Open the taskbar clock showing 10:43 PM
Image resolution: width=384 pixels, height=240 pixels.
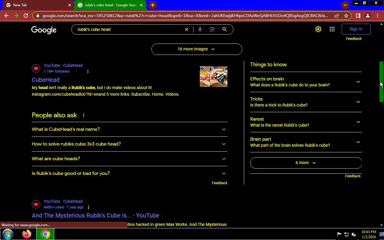pyautogui.click(x=369, y=234)
